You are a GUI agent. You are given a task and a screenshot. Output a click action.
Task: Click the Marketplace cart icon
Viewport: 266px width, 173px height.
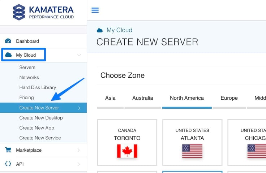(x=8, y=150)
